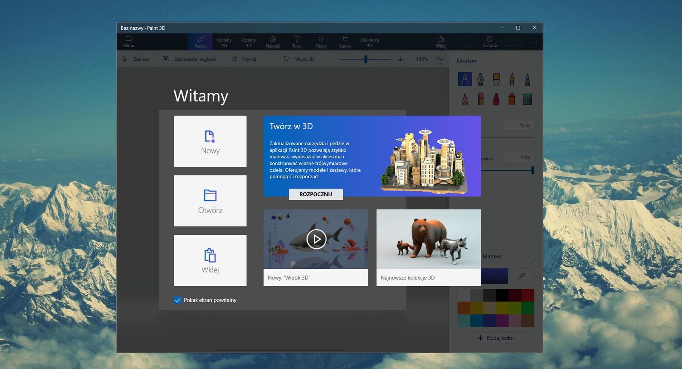Pick the bright red color swatch
The image size is (682, 369).
pos(528,295)
